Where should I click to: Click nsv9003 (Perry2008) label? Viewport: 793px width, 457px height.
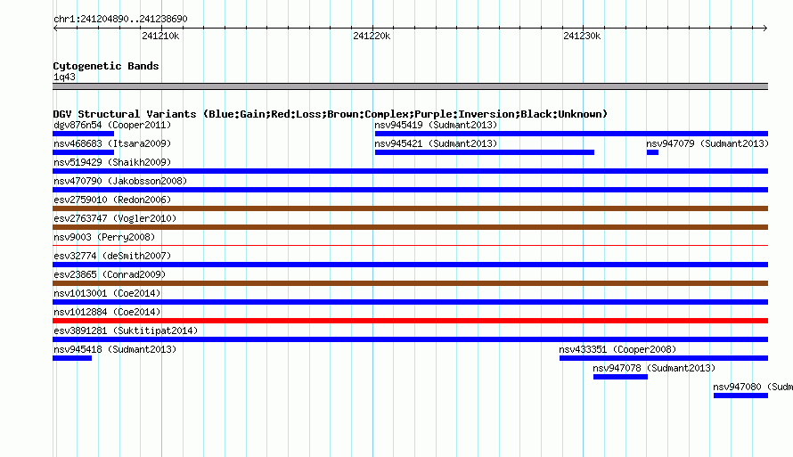pos(104,237)
